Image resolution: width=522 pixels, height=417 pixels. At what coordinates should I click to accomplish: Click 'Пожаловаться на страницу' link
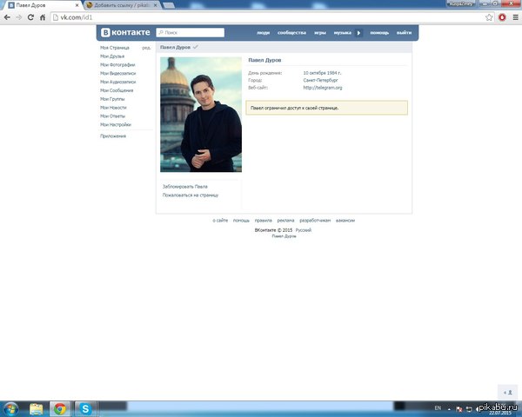[x=190, y=195]
